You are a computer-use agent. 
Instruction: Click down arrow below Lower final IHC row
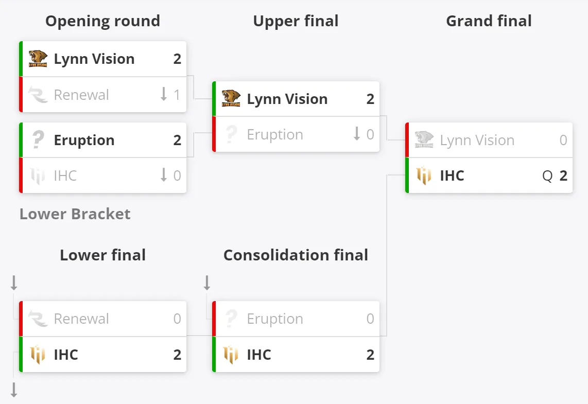coord(14,390)
